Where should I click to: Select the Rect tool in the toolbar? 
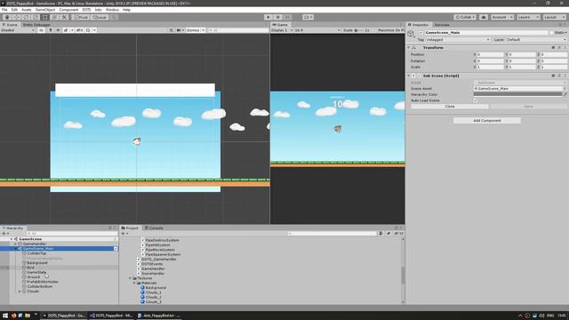(x=44, y=17)
